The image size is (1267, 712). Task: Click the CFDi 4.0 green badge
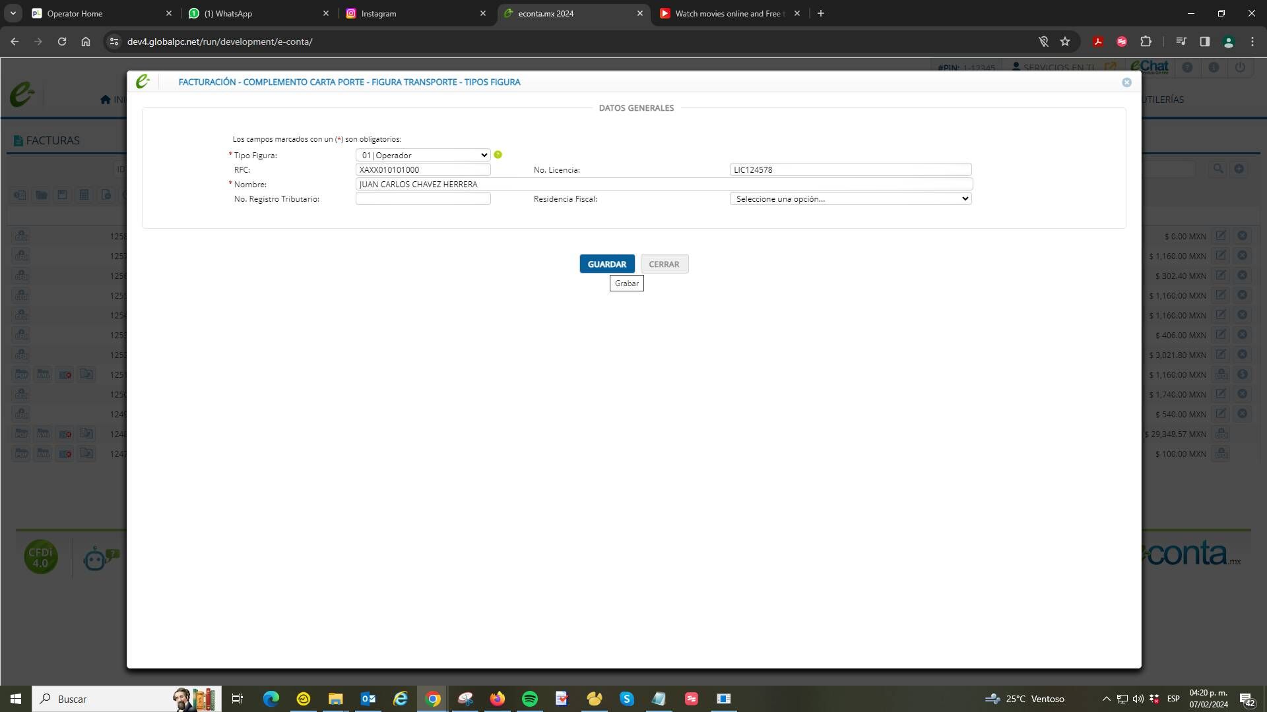(x=40, y=557)
